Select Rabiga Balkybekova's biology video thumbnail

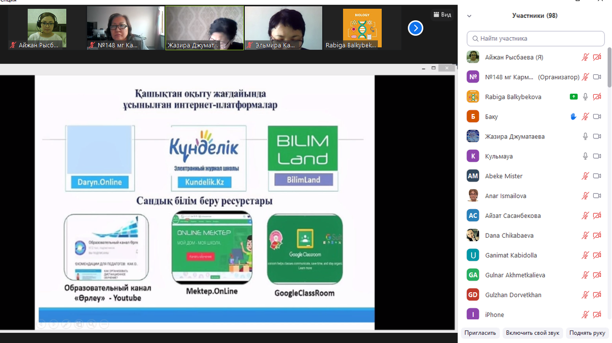[x=362, y=28]
